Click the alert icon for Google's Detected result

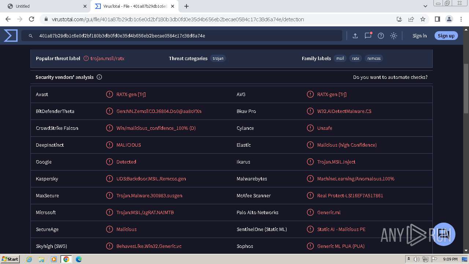pos(109,162)
